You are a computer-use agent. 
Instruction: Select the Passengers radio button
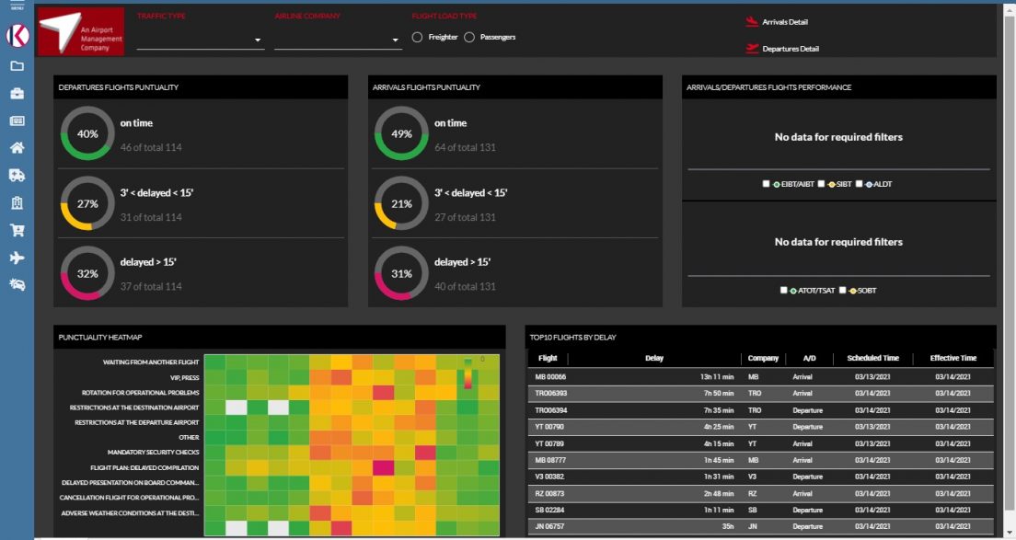[x=469, y=37]
